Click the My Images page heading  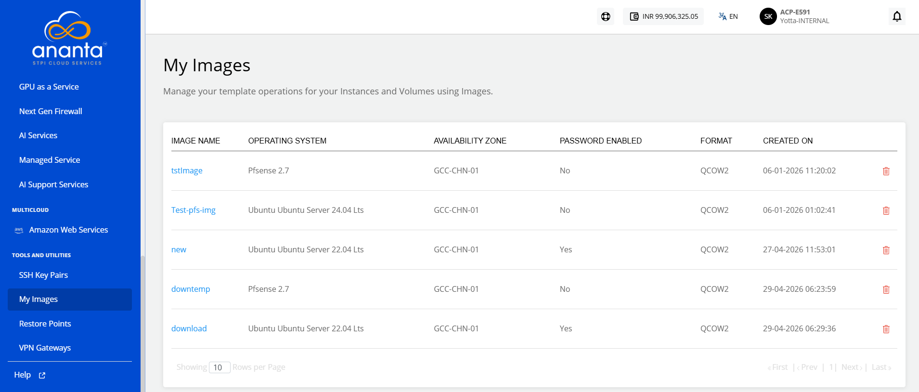pyautogui.click(x=207, y=65)
